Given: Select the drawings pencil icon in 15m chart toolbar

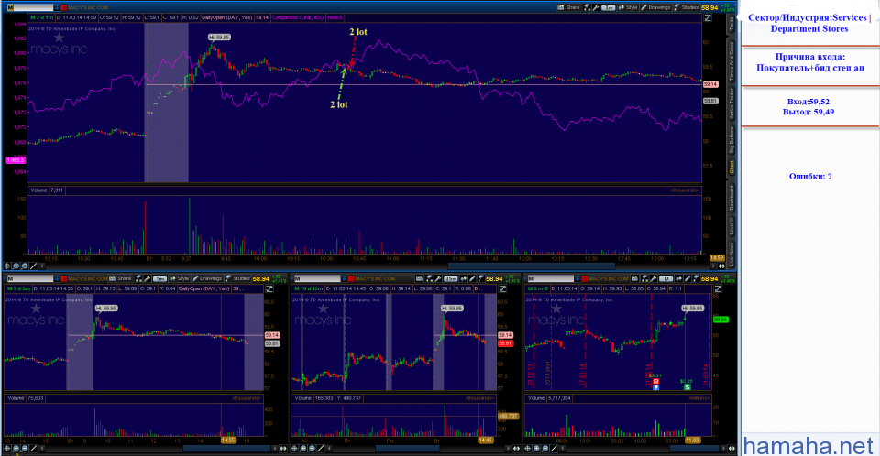Looking at the screenshot, I should tap(472, 278).
